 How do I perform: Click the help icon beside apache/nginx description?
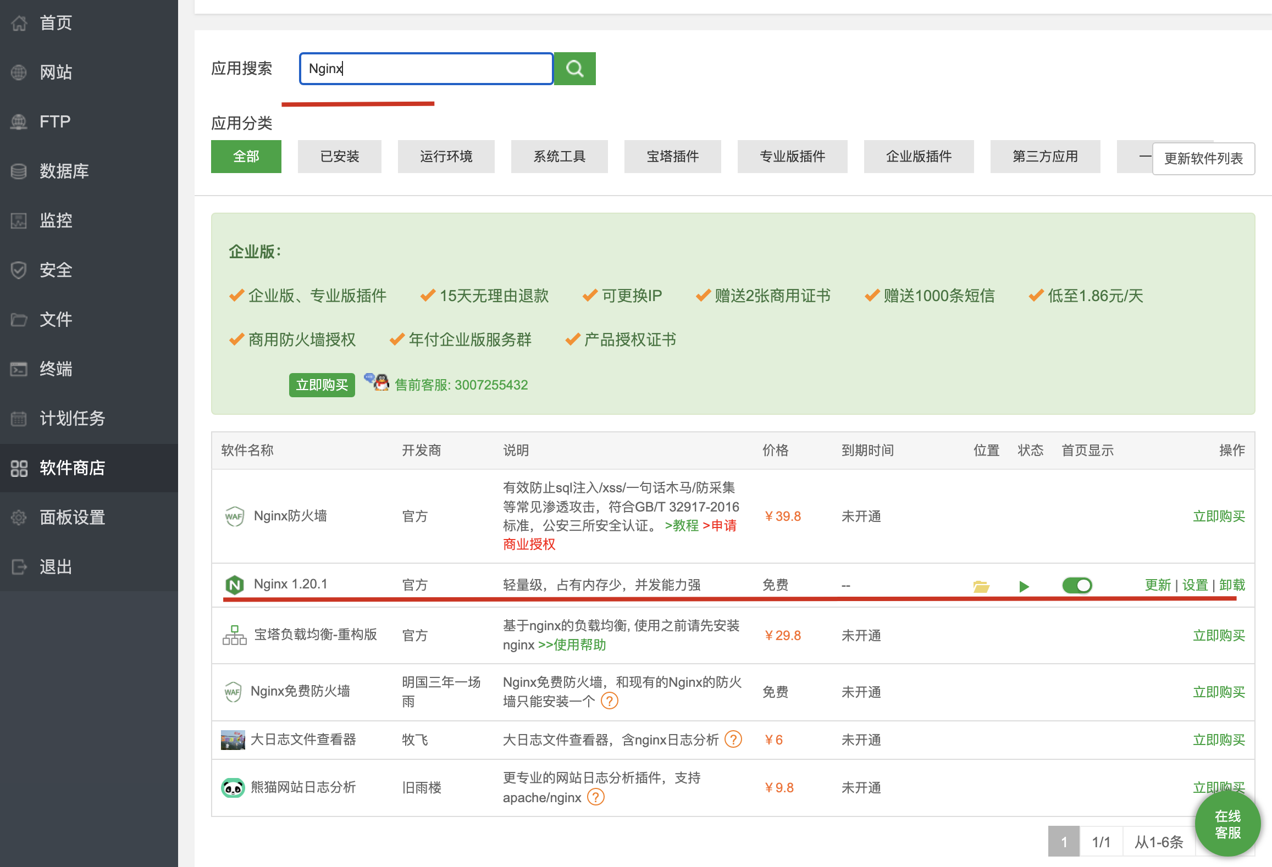(x=596, y=797)
